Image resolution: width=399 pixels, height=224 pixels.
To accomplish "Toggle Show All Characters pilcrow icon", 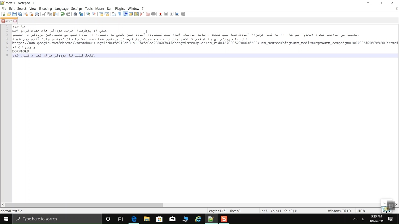I will (x=119, y=14).
